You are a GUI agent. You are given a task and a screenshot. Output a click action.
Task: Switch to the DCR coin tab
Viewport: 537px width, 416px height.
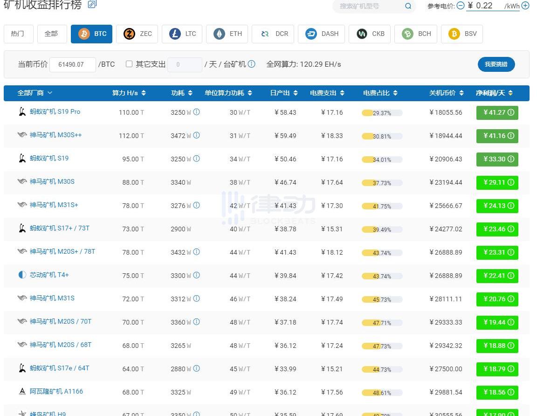(273, 34)
